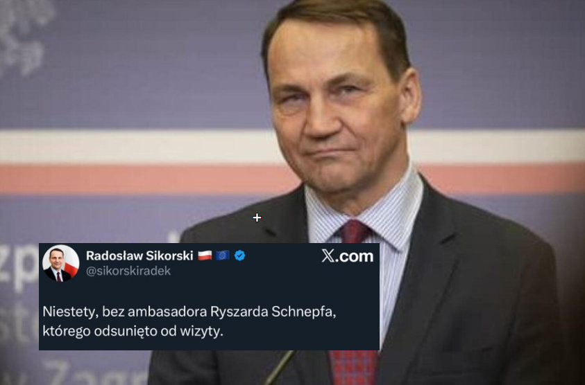
Task: Click the microphone stem at bottom
Action: pyautogui.click(x=279, y=368)
